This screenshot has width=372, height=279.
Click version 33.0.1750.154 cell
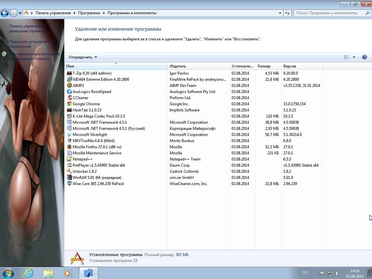[294, 104]
